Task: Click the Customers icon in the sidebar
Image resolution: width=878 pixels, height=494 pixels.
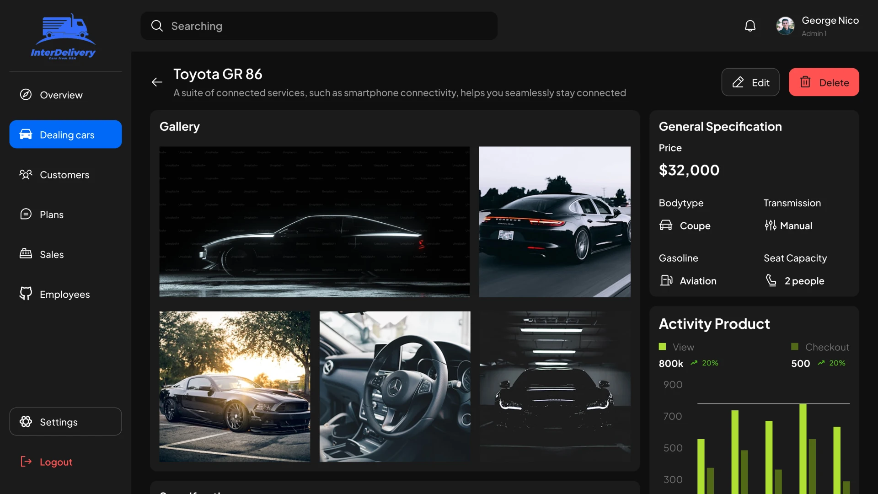Action: pos(26,174)
